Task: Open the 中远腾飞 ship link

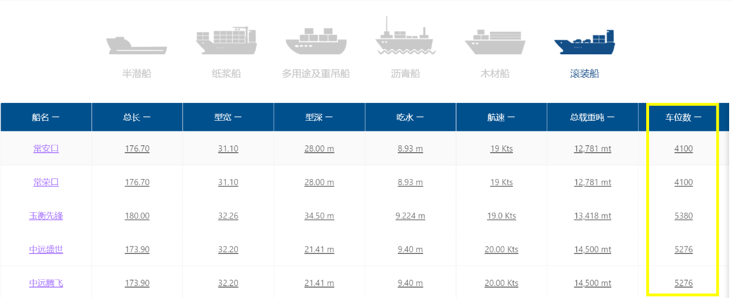Action: pos(46,283)
